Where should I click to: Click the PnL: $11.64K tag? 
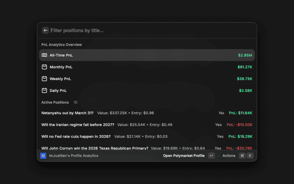240,113
